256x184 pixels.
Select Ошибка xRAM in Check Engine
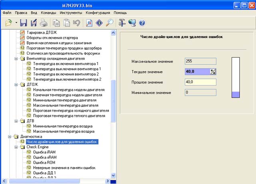tap(45, 157)
